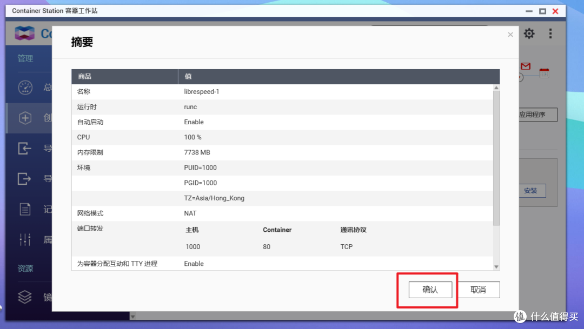Open the three-dot more options menu
This screenshot has width=584, height=329.
[550, 33]
